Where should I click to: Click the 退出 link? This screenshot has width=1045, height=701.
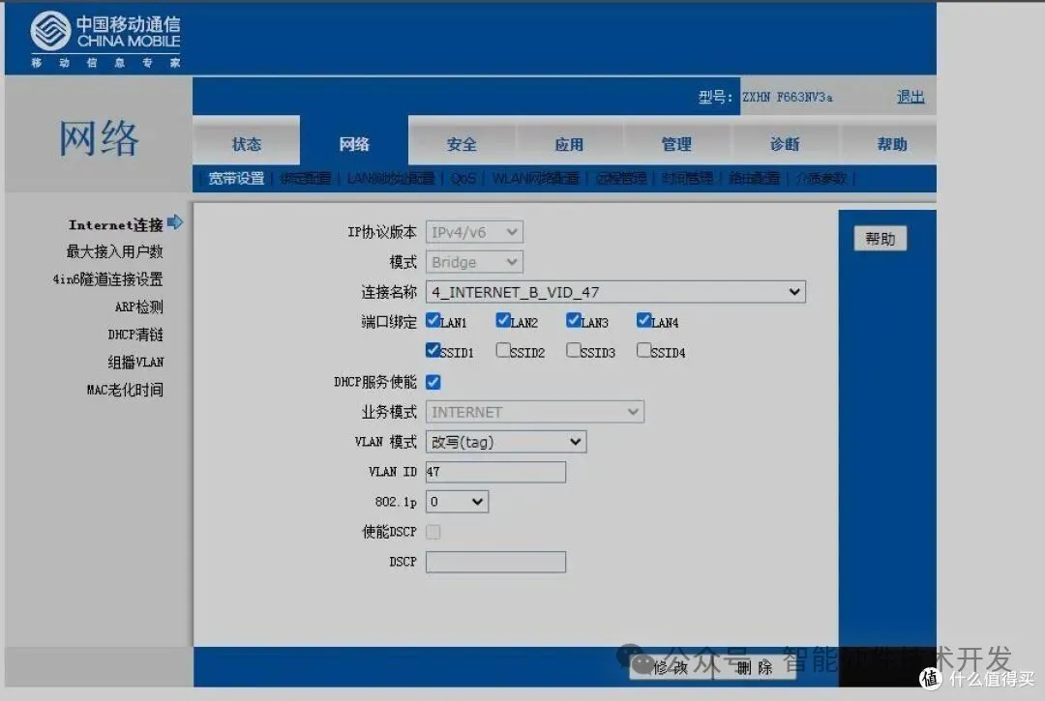pos(910,96)
